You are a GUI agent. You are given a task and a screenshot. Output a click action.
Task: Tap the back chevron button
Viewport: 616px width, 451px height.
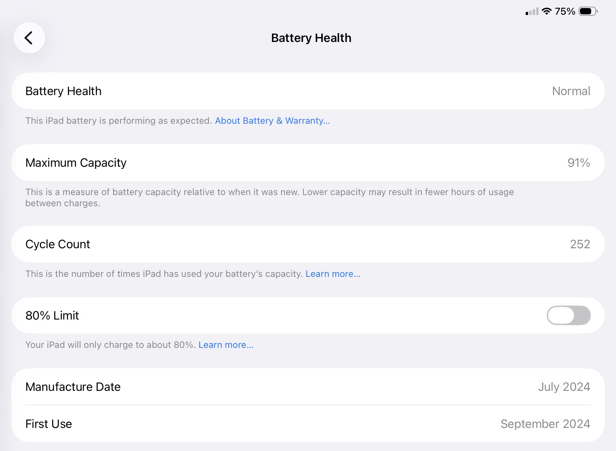tap(29, 38)
